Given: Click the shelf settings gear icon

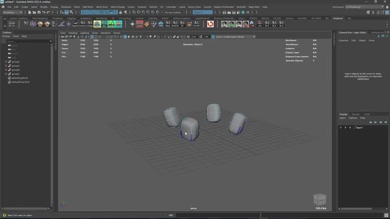Looking at the screenshot, I should click(5, 26).
